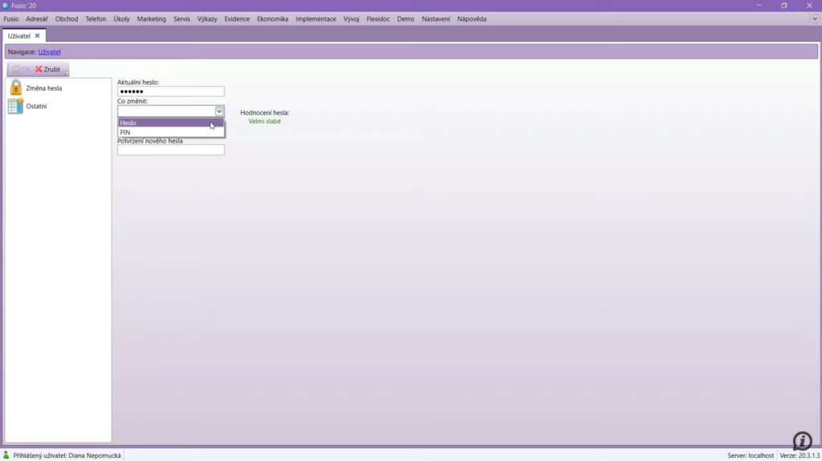Image resolution: width=822 pixels, height=461 pixels.
Task: Click the Změna hesla padlock icon
Action: [x=15, y=88]
